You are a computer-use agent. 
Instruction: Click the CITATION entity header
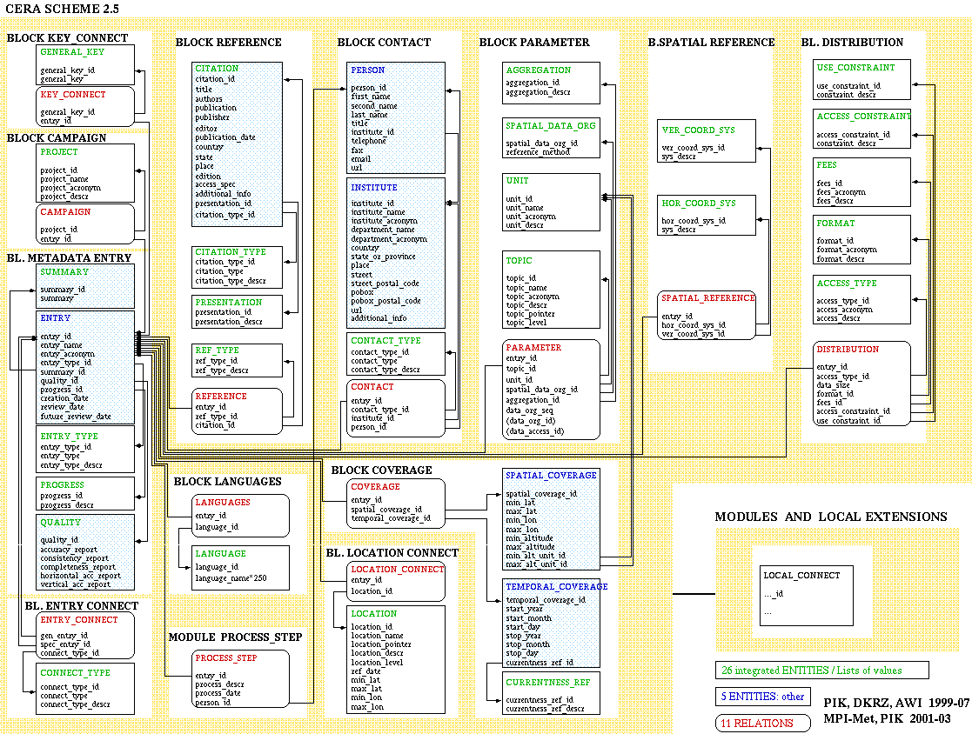click(217, 68)
